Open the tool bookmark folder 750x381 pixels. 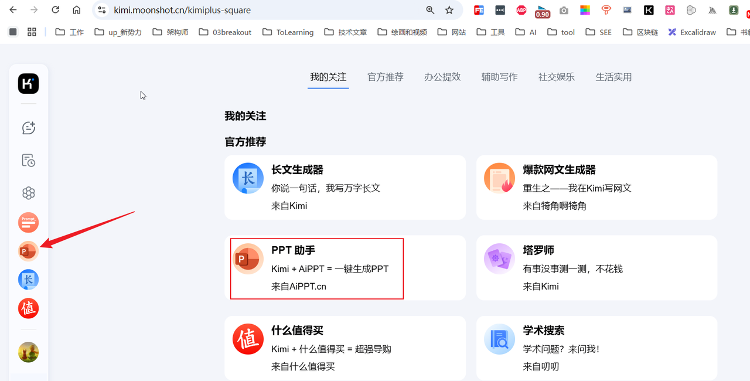point(561,32)
